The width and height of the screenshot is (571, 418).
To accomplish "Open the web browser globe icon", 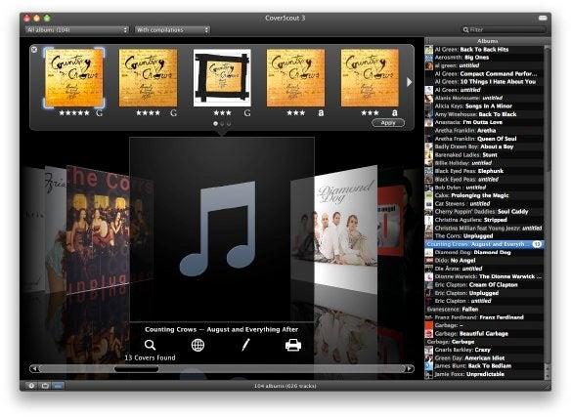I will point(198,345).
